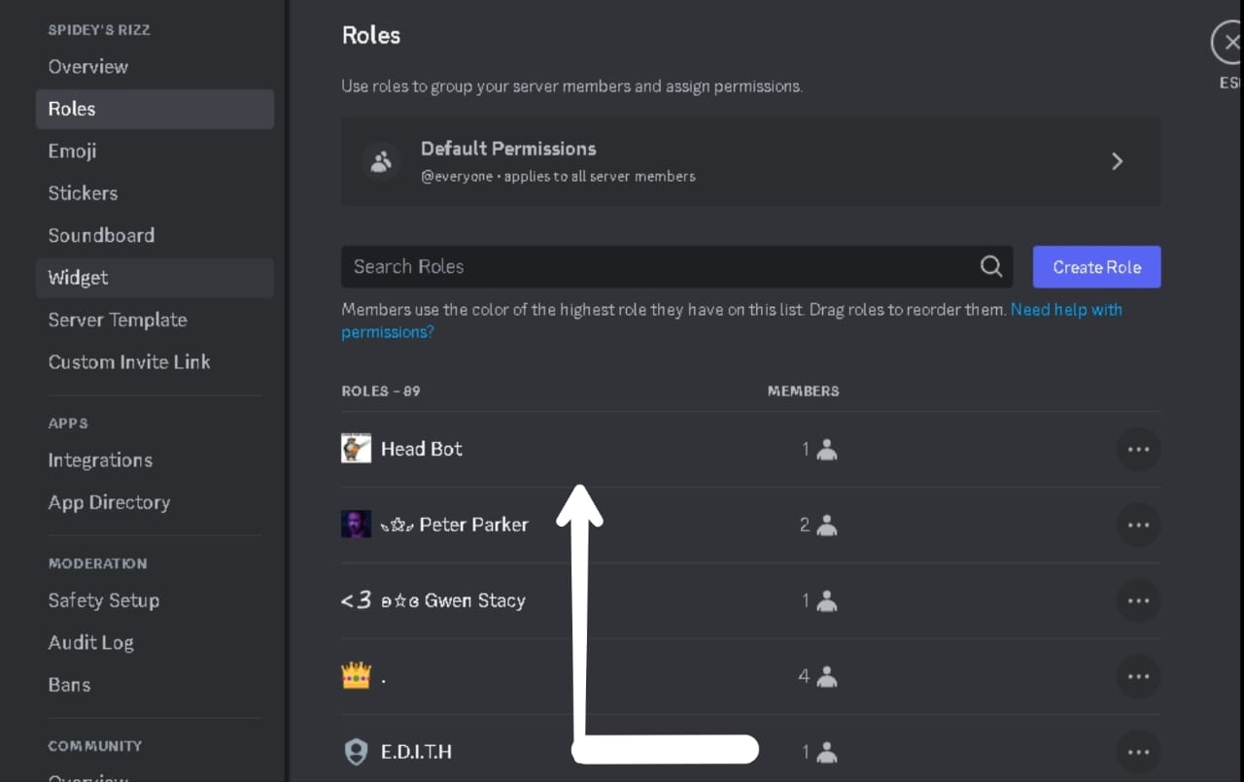Go to the Stickers settings page

click(83, 193)
